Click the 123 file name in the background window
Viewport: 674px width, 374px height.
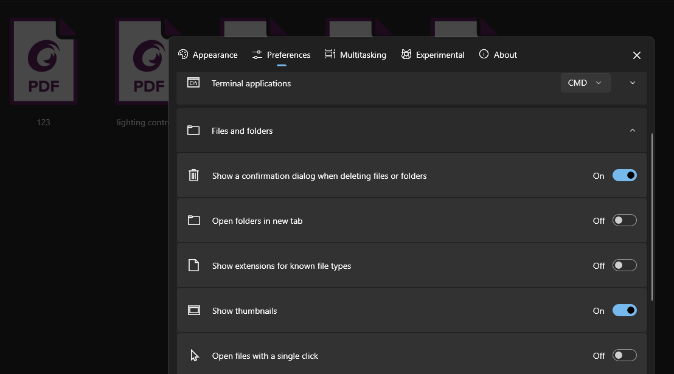(43, 122)
